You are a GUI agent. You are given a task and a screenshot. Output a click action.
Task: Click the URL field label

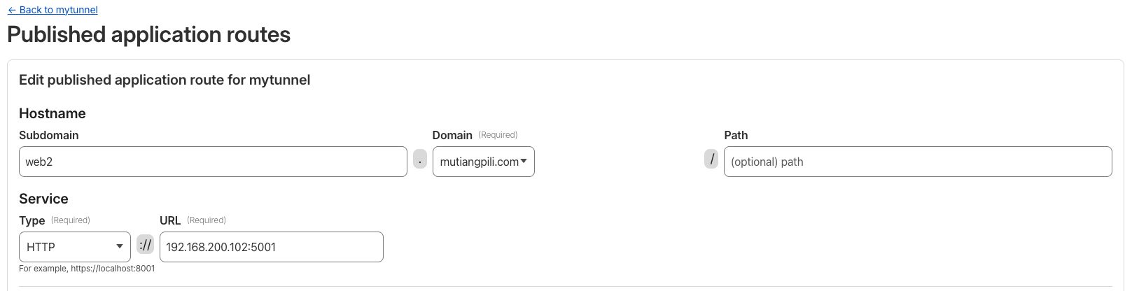coord(170,220)
